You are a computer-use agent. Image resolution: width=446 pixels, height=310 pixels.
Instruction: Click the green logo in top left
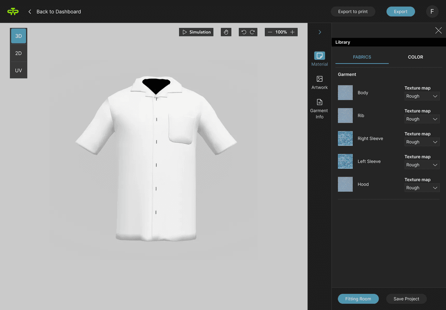13,11
